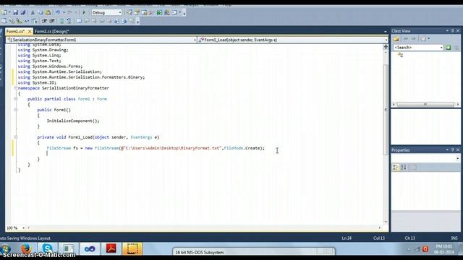Close the Properties panel
The height and width of the screenshot is (260, 463).
click(x=458, y=149)
